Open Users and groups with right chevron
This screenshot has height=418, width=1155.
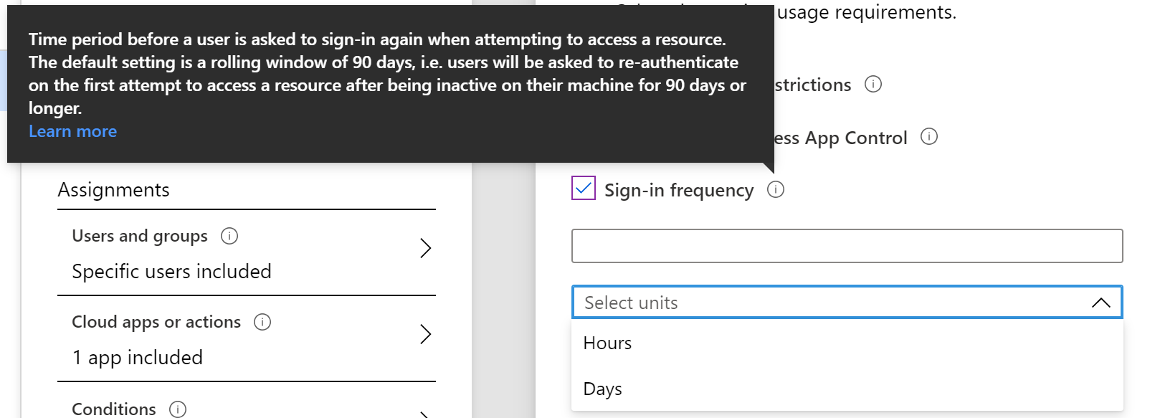(425, 248)
